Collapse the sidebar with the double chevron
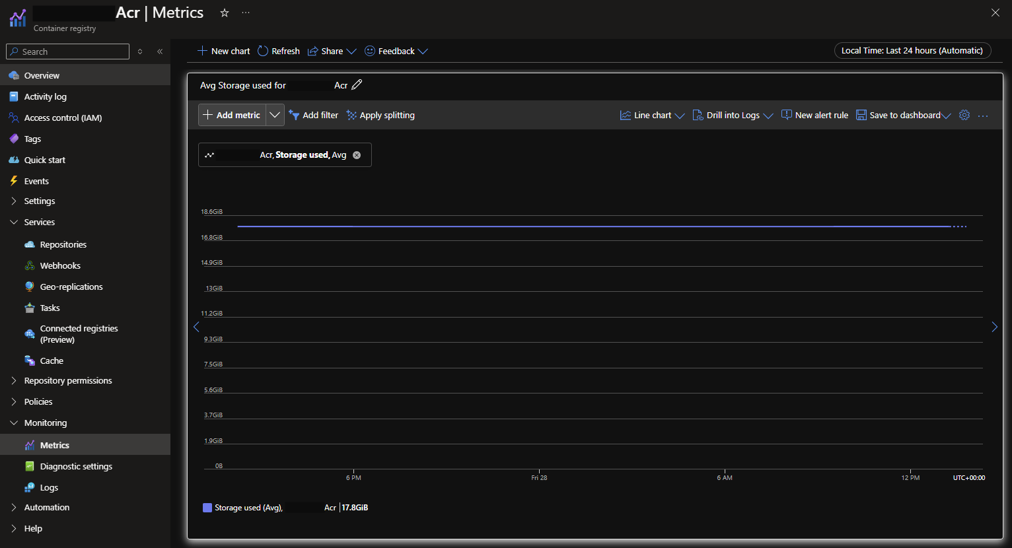Image resolution: width=1012 pixels, height=548 pixels. click(160, 51)
